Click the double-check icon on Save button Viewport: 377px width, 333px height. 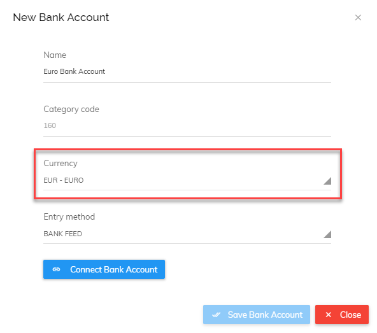pyautogui.click(x=216, y=315)
